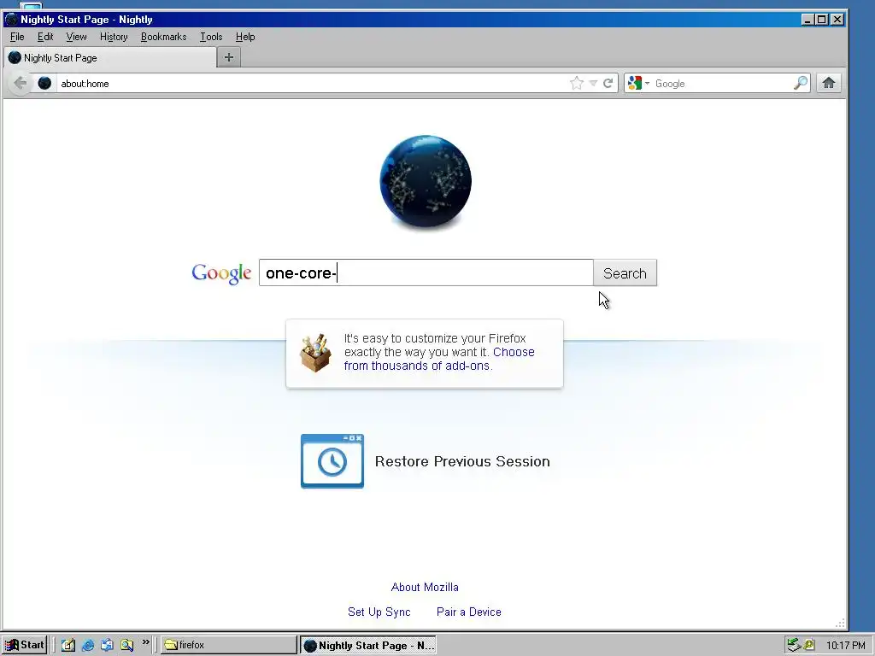Launch Outlook Express from quick launch

point(107,645)
